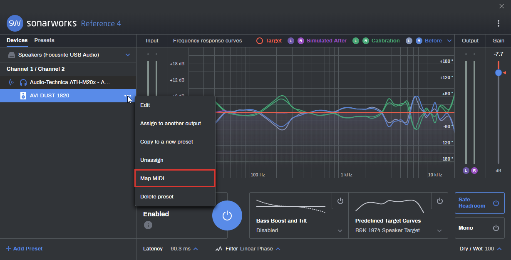The width and height of the screenshot is (511, 260).
Task: Toggle Calibration L curve visibility
Action: tap(356, 41)
